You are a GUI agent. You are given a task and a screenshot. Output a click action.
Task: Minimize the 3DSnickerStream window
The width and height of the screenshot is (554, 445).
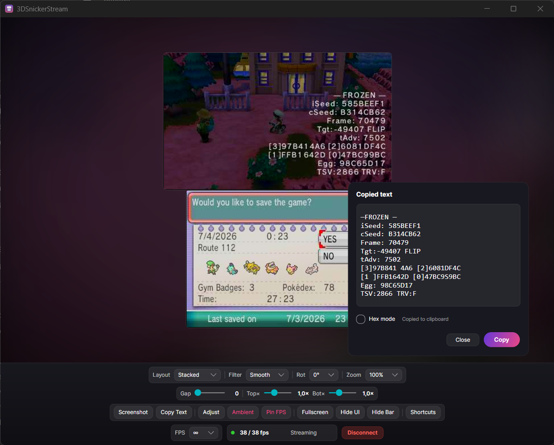click(x=487, y=9)
